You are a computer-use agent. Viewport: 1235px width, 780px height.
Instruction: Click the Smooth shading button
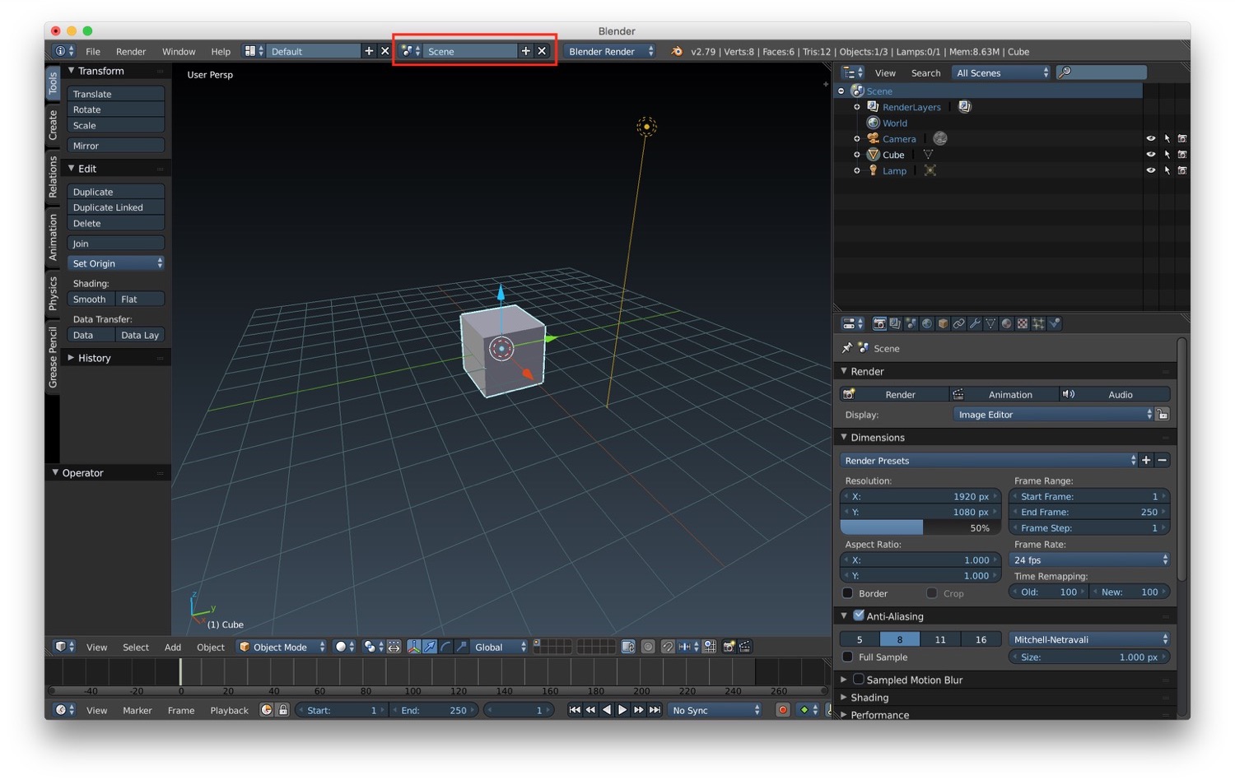click(x=91, y=299)
